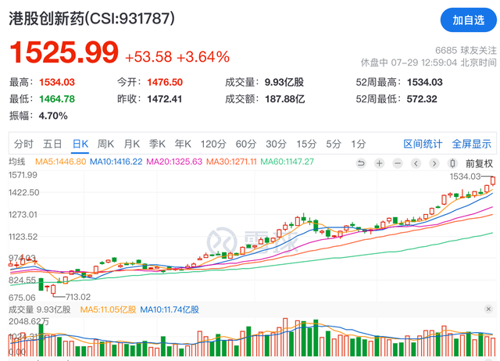
Task: Click the current price 1525.99
Action: (64, 52)
